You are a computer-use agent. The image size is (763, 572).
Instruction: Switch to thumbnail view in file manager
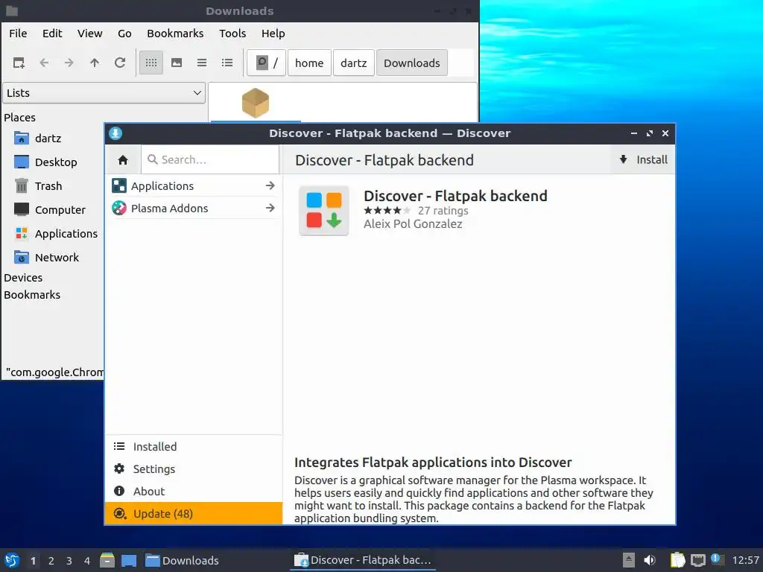[177, 63]
